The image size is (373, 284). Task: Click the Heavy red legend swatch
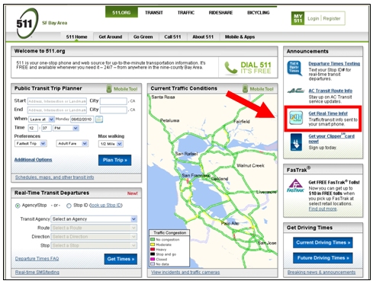(153, 249)
